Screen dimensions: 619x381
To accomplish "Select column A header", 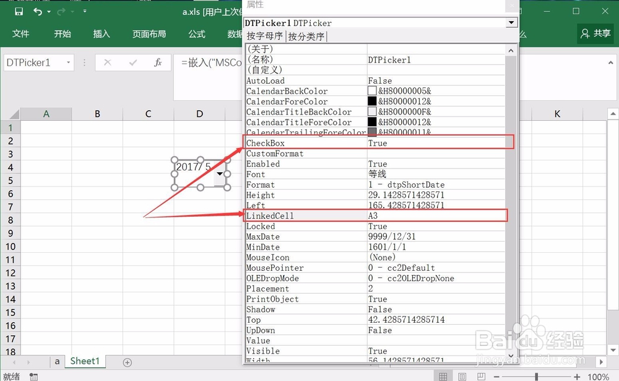I will [x=46, y=114].
